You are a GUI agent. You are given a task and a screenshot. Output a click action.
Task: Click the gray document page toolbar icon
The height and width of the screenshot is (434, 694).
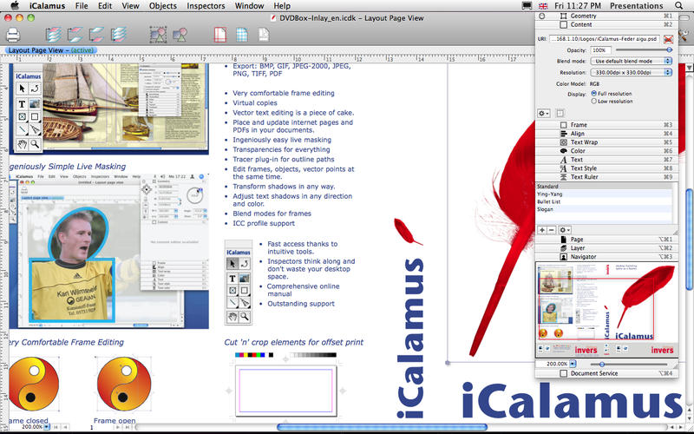tap(264, 35)
